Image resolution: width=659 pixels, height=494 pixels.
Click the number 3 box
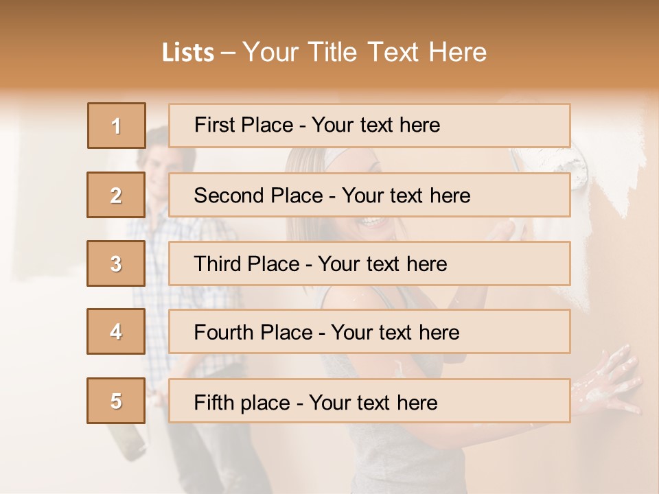tap(117, 263)
